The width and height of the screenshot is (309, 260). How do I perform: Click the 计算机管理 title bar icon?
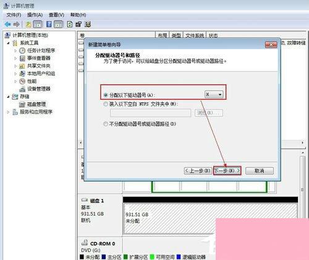(x=6, y=6)
